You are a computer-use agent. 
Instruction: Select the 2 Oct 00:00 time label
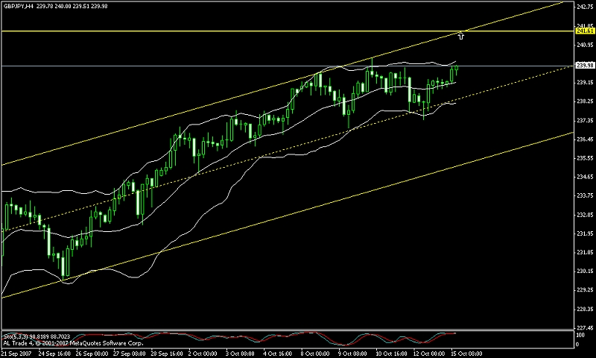click(x=203, y=354)
